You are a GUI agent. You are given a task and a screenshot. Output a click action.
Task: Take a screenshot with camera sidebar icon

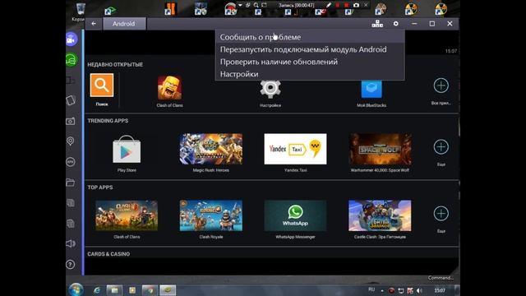click(x=71, y=121)
